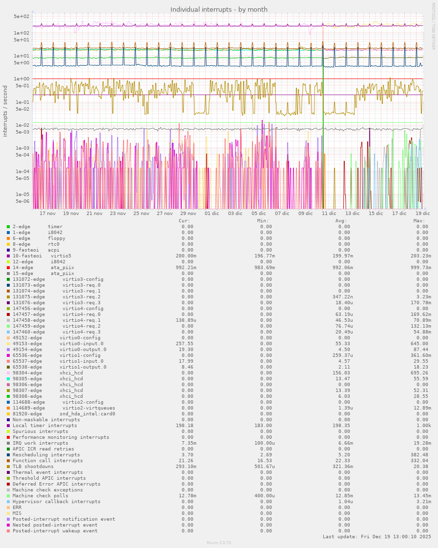Click the swatch next to virtio0-input.0

click(x=8, y=344)
